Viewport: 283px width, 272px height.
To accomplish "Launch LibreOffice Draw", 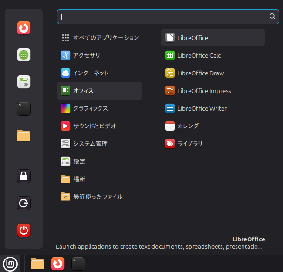I will tap(213, 73).
